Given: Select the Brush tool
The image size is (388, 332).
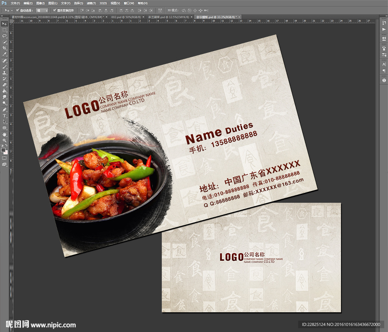Looking at the screenshot, I should 5,67.
